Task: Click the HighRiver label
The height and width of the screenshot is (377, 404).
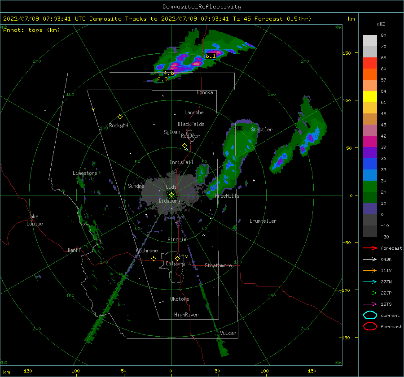Action: pos(186,315)
